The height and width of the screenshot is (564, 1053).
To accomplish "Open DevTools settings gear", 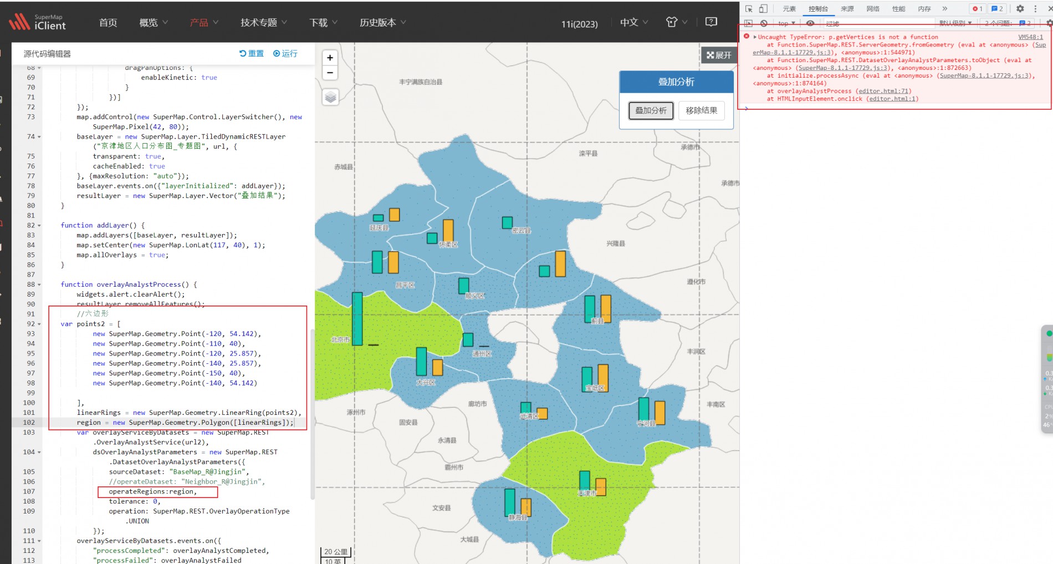I will tap(1020, 8).
